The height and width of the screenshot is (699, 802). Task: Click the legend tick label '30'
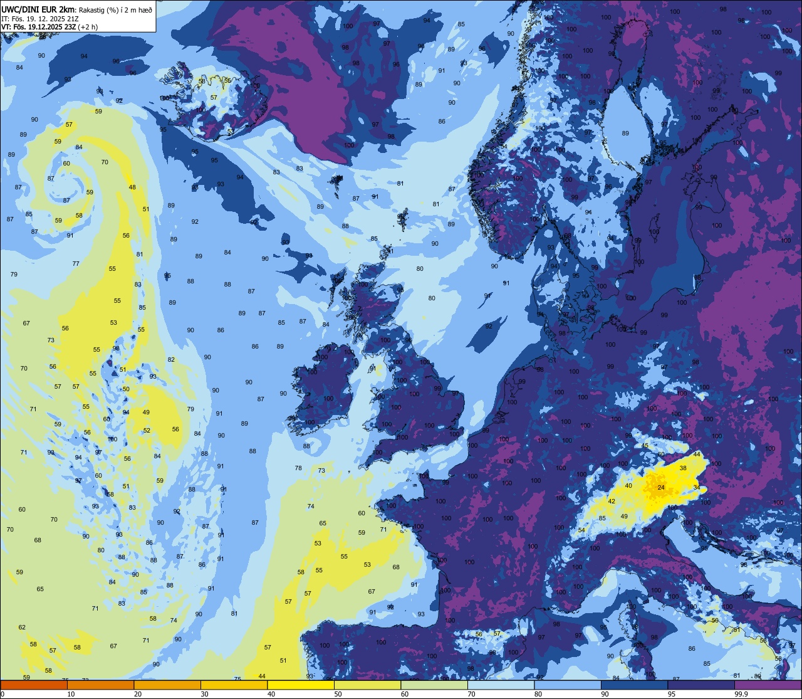204,694
